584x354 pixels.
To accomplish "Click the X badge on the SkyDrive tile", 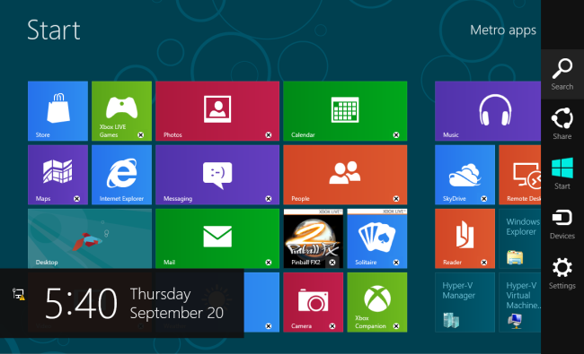I will click(483, 199).
